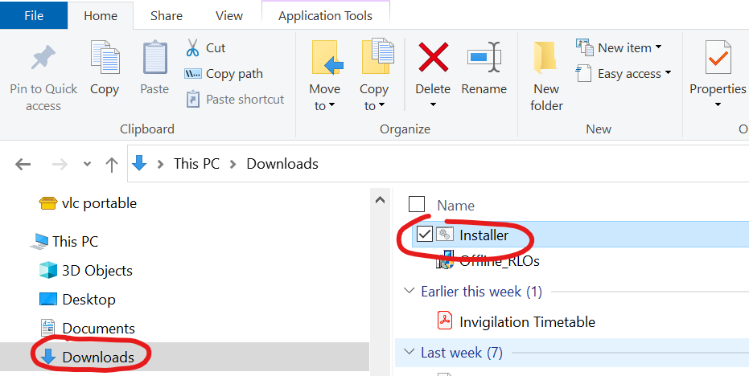The width and height of the screenshot is (749, 376).
Task: Go back using the back arrow
Action: [23, 164]
